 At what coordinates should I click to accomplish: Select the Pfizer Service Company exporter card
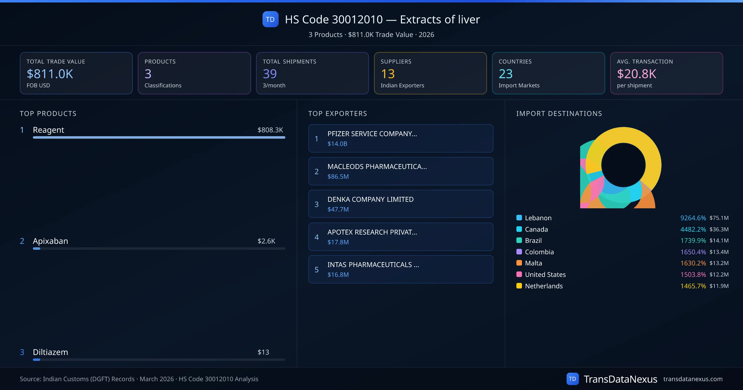pyautogui.click(x=401, y=138)
